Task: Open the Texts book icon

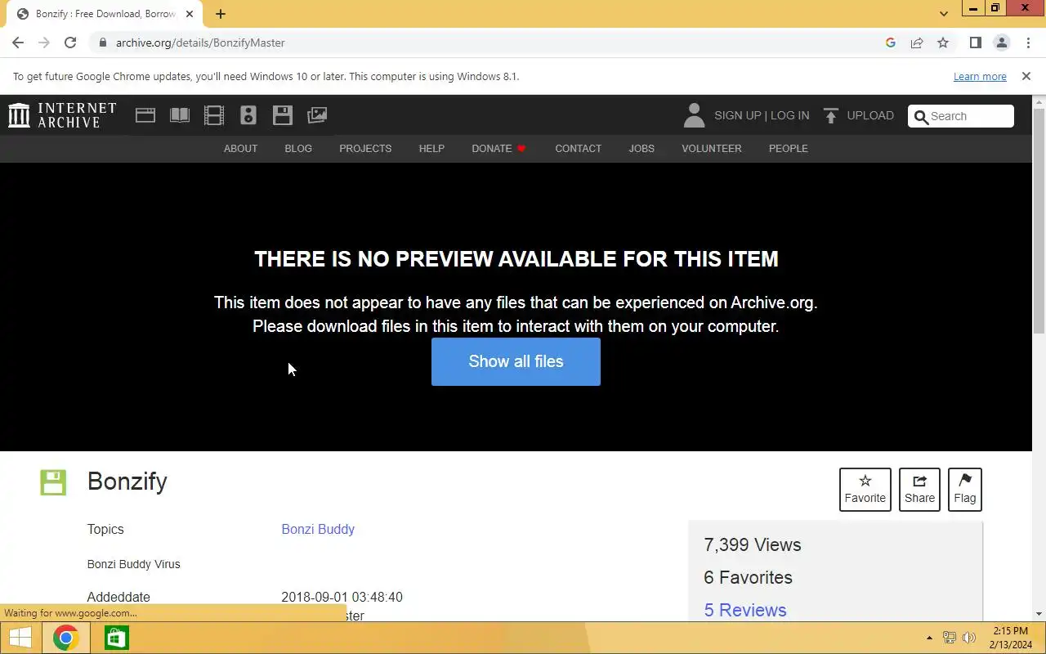Action: (x=180, y=115)
